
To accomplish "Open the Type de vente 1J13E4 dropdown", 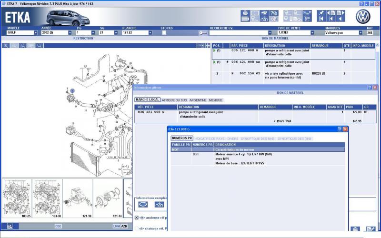I will pos(312,33).
